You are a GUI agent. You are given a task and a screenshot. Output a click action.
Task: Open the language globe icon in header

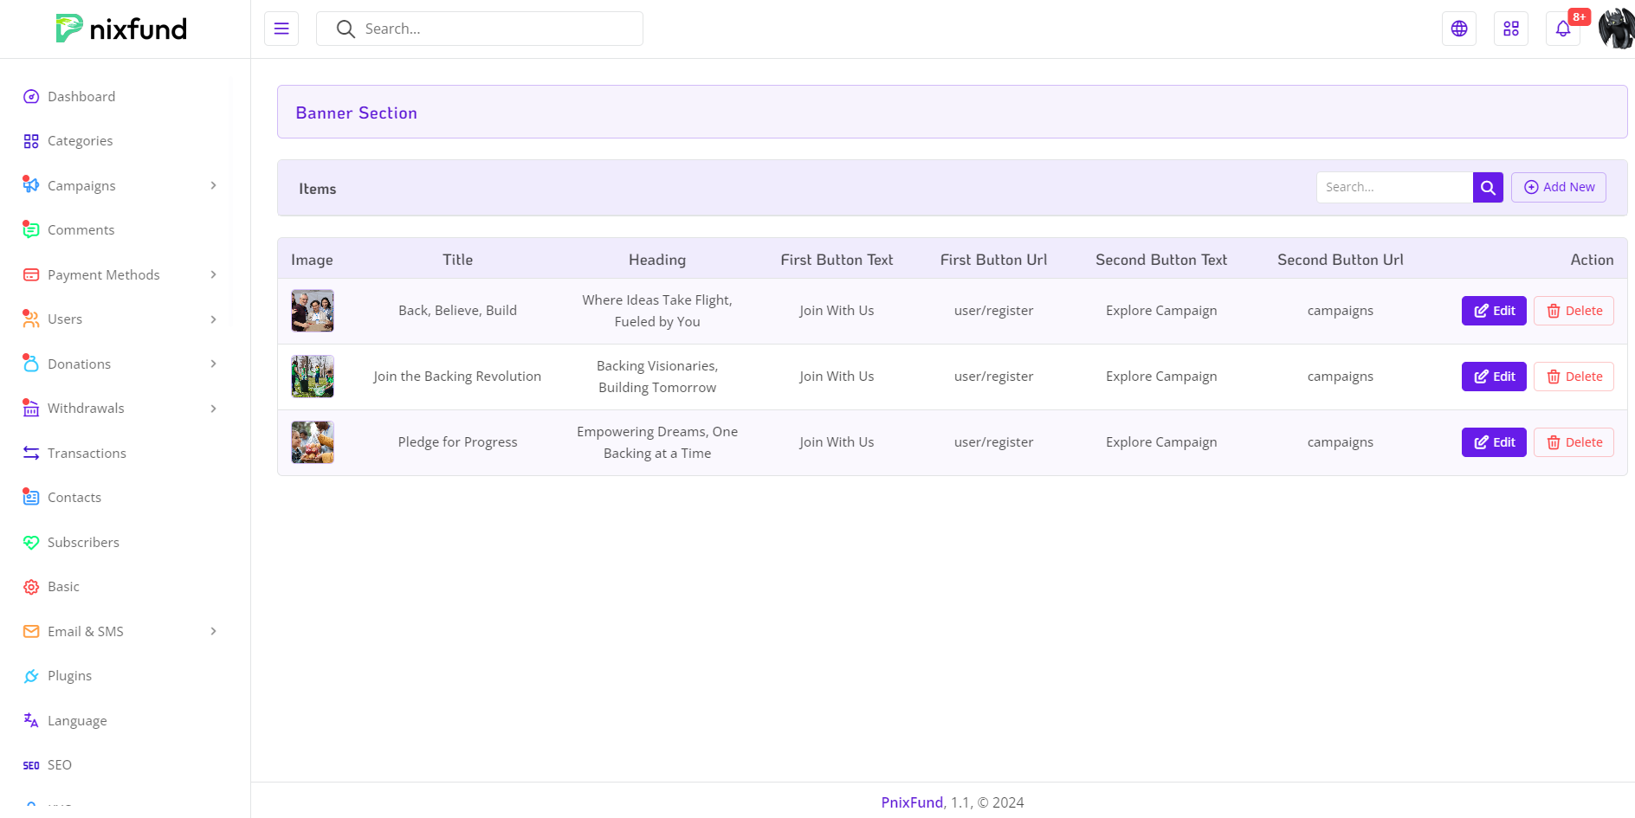click(1459, 29)
